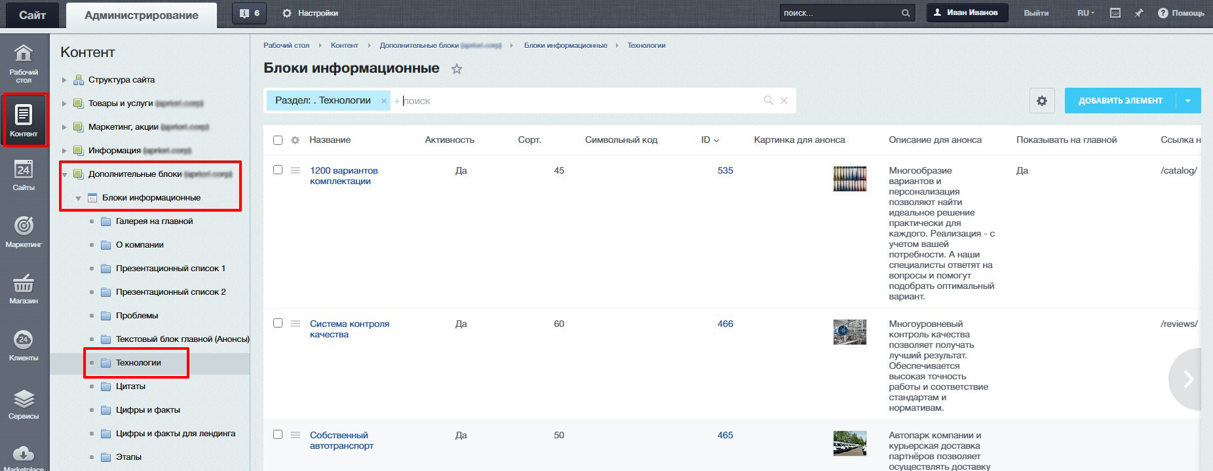Image resolution: width=1213 pixels, height=471 pixels.
Task: Open the Рабочий стол sidebar icon
Action: coord(24,63)
